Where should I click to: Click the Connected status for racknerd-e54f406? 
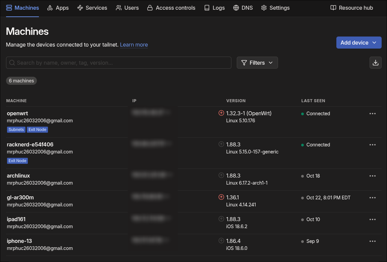[x=318, y=145]
